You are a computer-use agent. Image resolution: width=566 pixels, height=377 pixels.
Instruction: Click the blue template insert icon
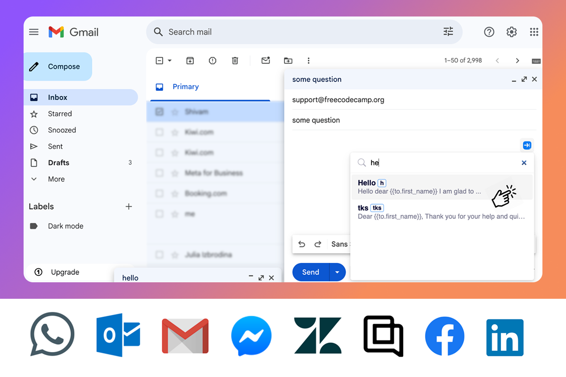pos(527,145)
